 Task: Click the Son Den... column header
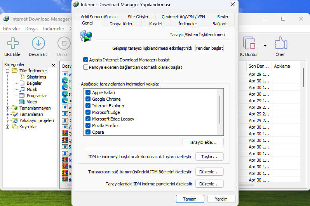click(259, 66)
